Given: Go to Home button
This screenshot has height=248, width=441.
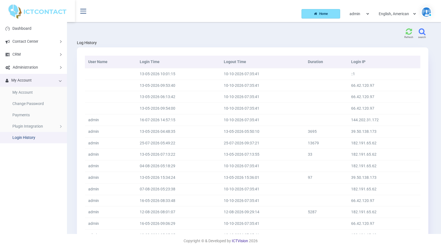Looking at the screenshot, I should (321, 14).
